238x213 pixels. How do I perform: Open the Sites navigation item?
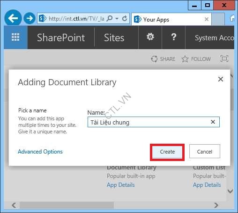tap(114, 38)
